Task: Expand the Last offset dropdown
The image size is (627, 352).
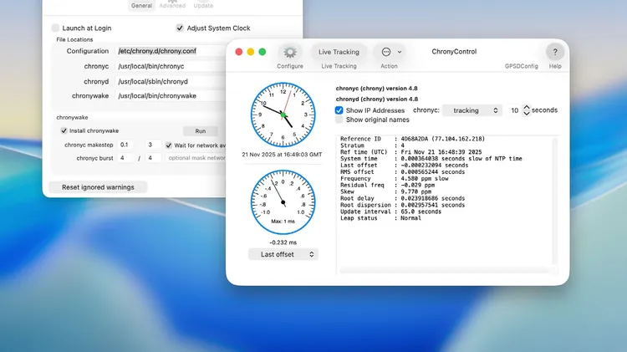Action: click(x=283, y=254)
